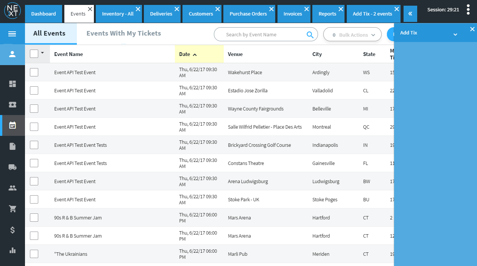
Task: Click the user profile sidebar icon
Action: point(12,54)
